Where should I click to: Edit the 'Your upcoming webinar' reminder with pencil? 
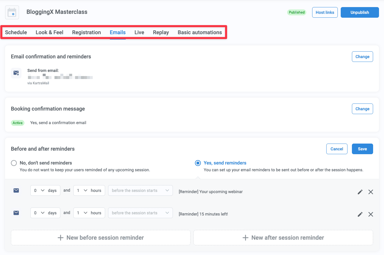360,192
